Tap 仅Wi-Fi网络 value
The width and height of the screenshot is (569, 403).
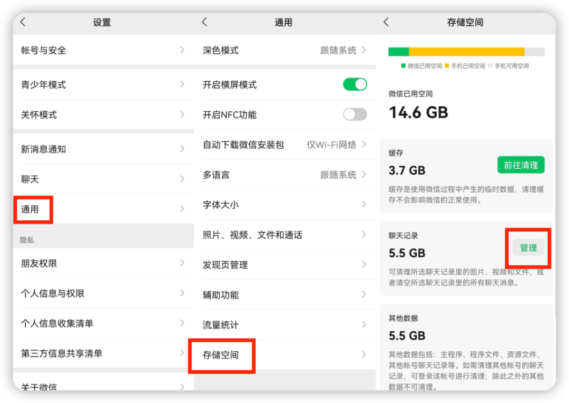click(331, 145)
